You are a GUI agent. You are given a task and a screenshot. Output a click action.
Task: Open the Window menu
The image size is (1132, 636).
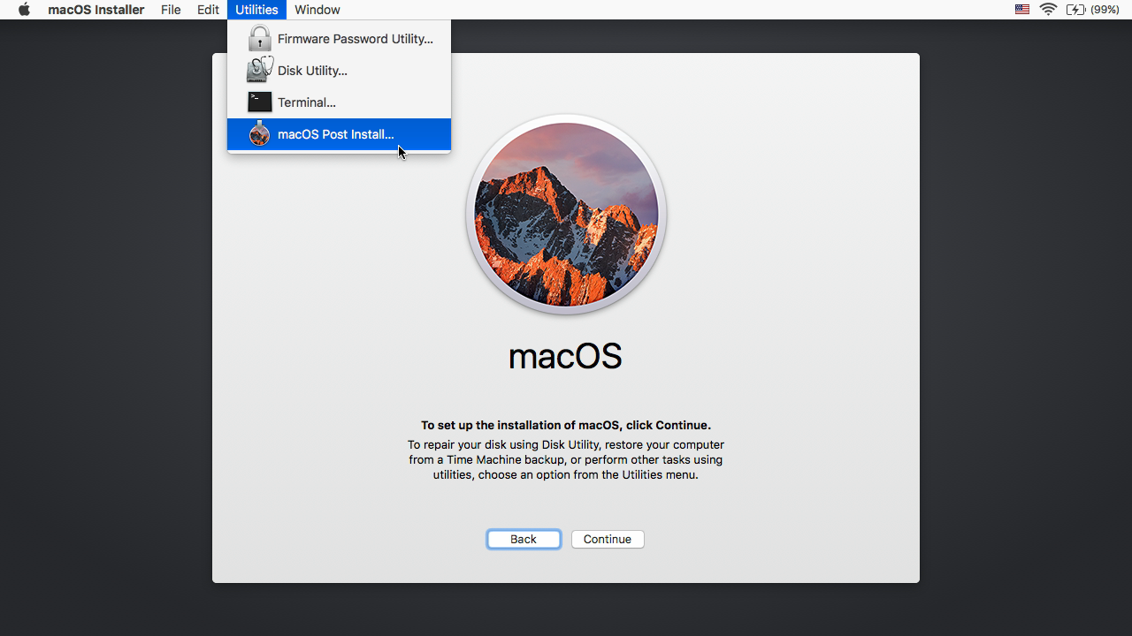(x=317, y=10)
